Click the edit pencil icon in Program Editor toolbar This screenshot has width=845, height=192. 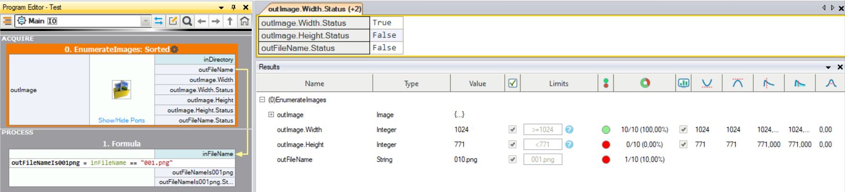[173, 21]
